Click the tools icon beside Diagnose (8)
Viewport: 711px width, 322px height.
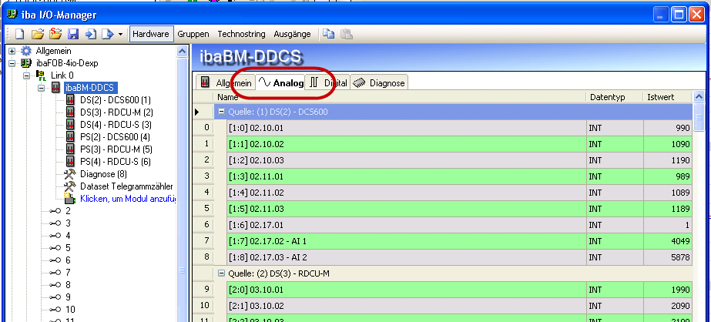click(x=70, y=173)
